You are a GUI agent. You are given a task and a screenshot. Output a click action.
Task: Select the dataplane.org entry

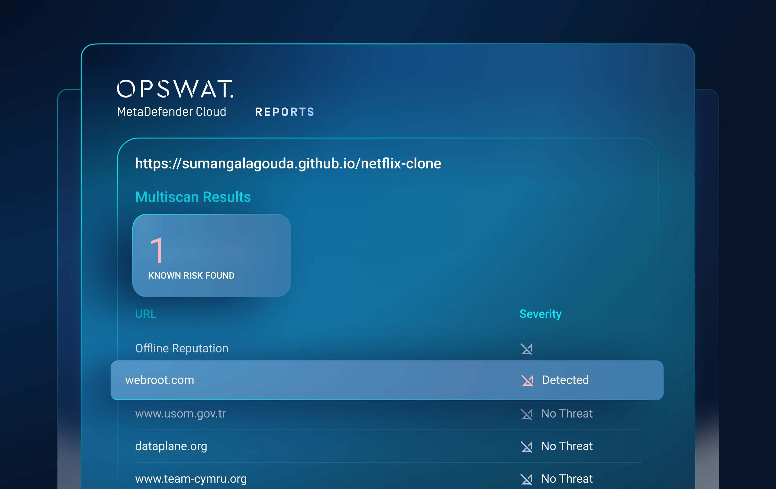171,446
